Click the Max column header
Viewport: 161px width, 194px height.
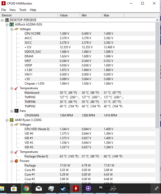(x=113, y=15)
